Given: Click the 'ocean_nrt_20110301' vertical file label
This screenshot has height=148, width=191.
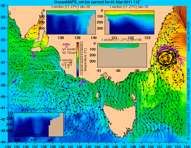Looking at the screenshot, I should tap(188, 36).
